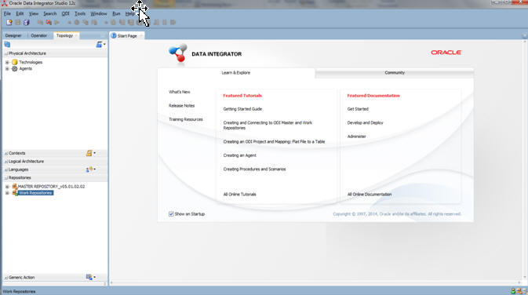Viewport: 528px width, 295px height.
Task: Open the File menu
Action: coord(7,14)
